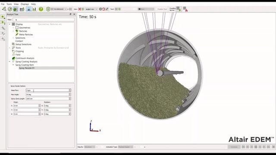Collapse Spray Coating Analysis node
276x155 pixels.
point(9,62)
